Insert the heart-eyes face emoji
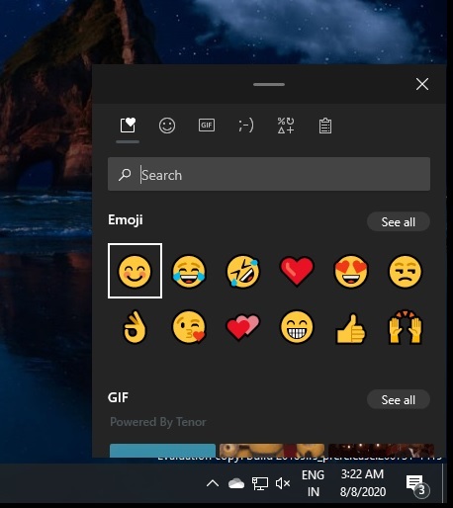 [x=351, y=271]
